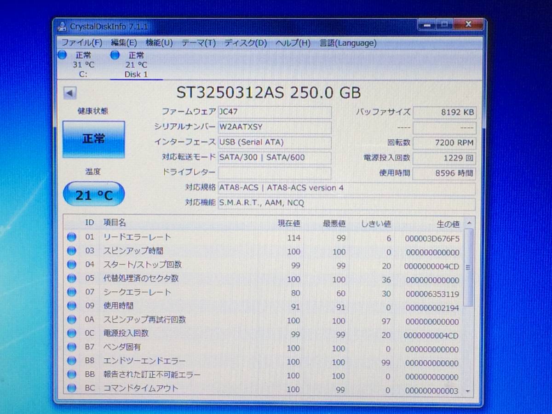Click the 05 代替処理済のセクタ数 status icon
This screenshot has height=414, width=552.
71,279
